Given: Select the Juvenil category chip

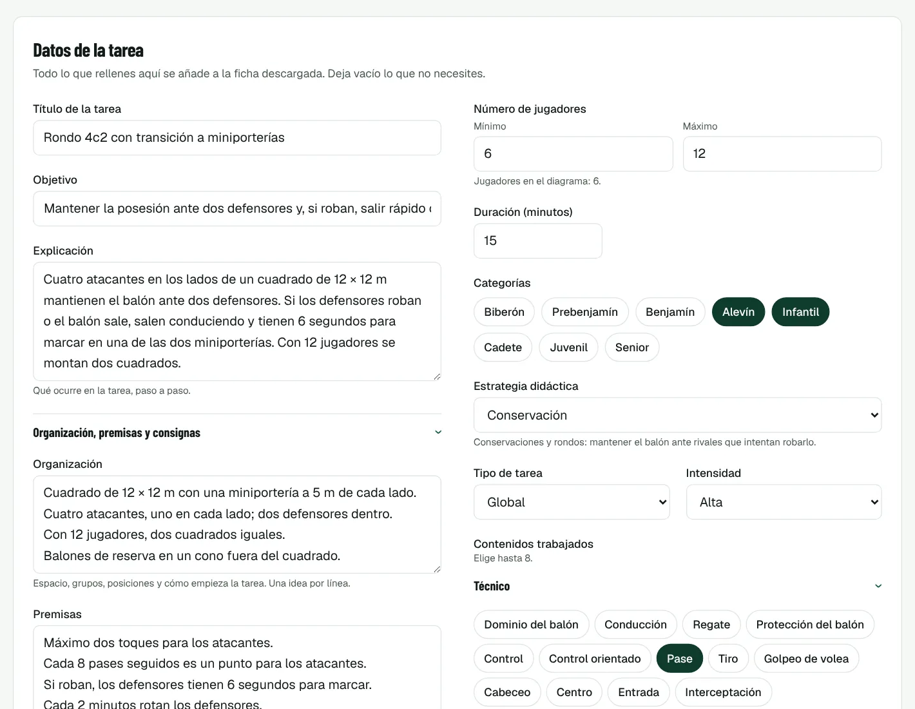Looking at the screenshot, I should (x=569, y=347).
